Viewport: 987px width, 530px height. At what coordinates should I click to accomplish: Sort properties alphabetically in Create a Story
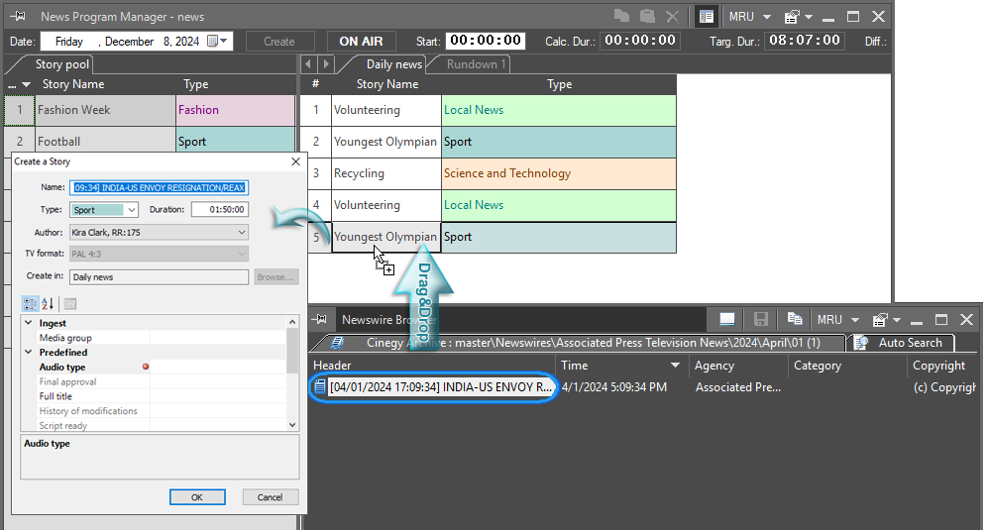click(49, 304)
